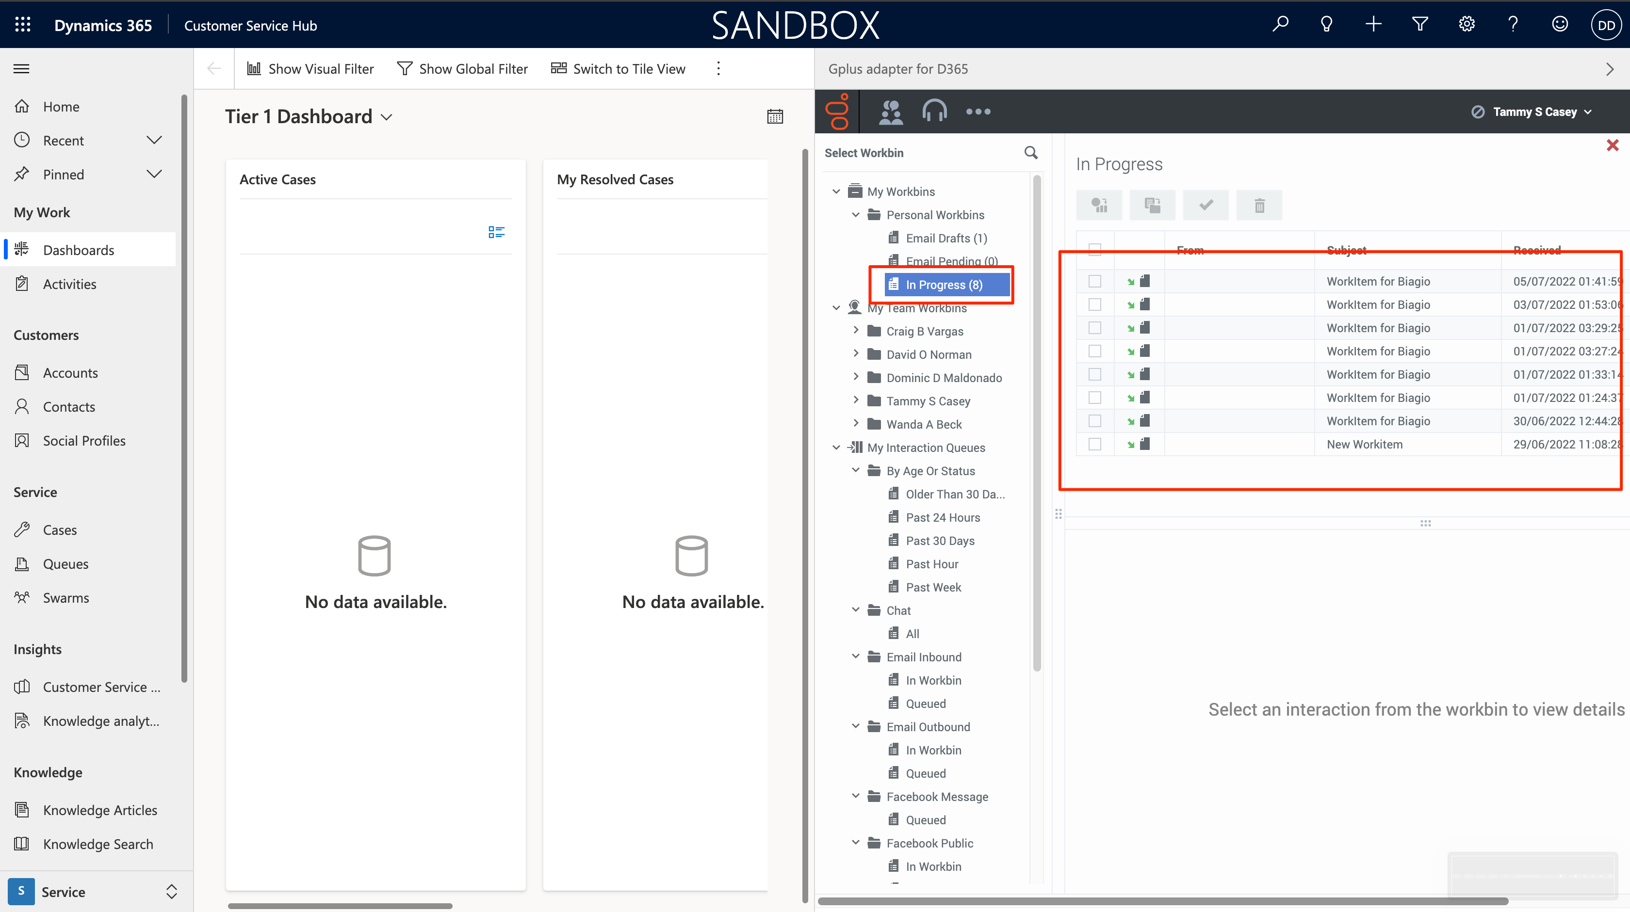Close the workbin panel with red X
This screenshot has width=1630, height=912.
tap(1612, 145)
